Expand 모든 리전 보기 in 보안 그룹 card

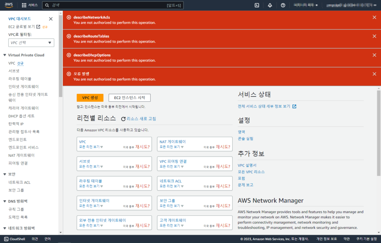171,206
